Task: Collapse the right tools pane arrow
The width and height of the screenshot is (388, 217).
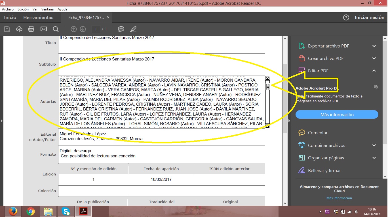Action: (289, 121)
